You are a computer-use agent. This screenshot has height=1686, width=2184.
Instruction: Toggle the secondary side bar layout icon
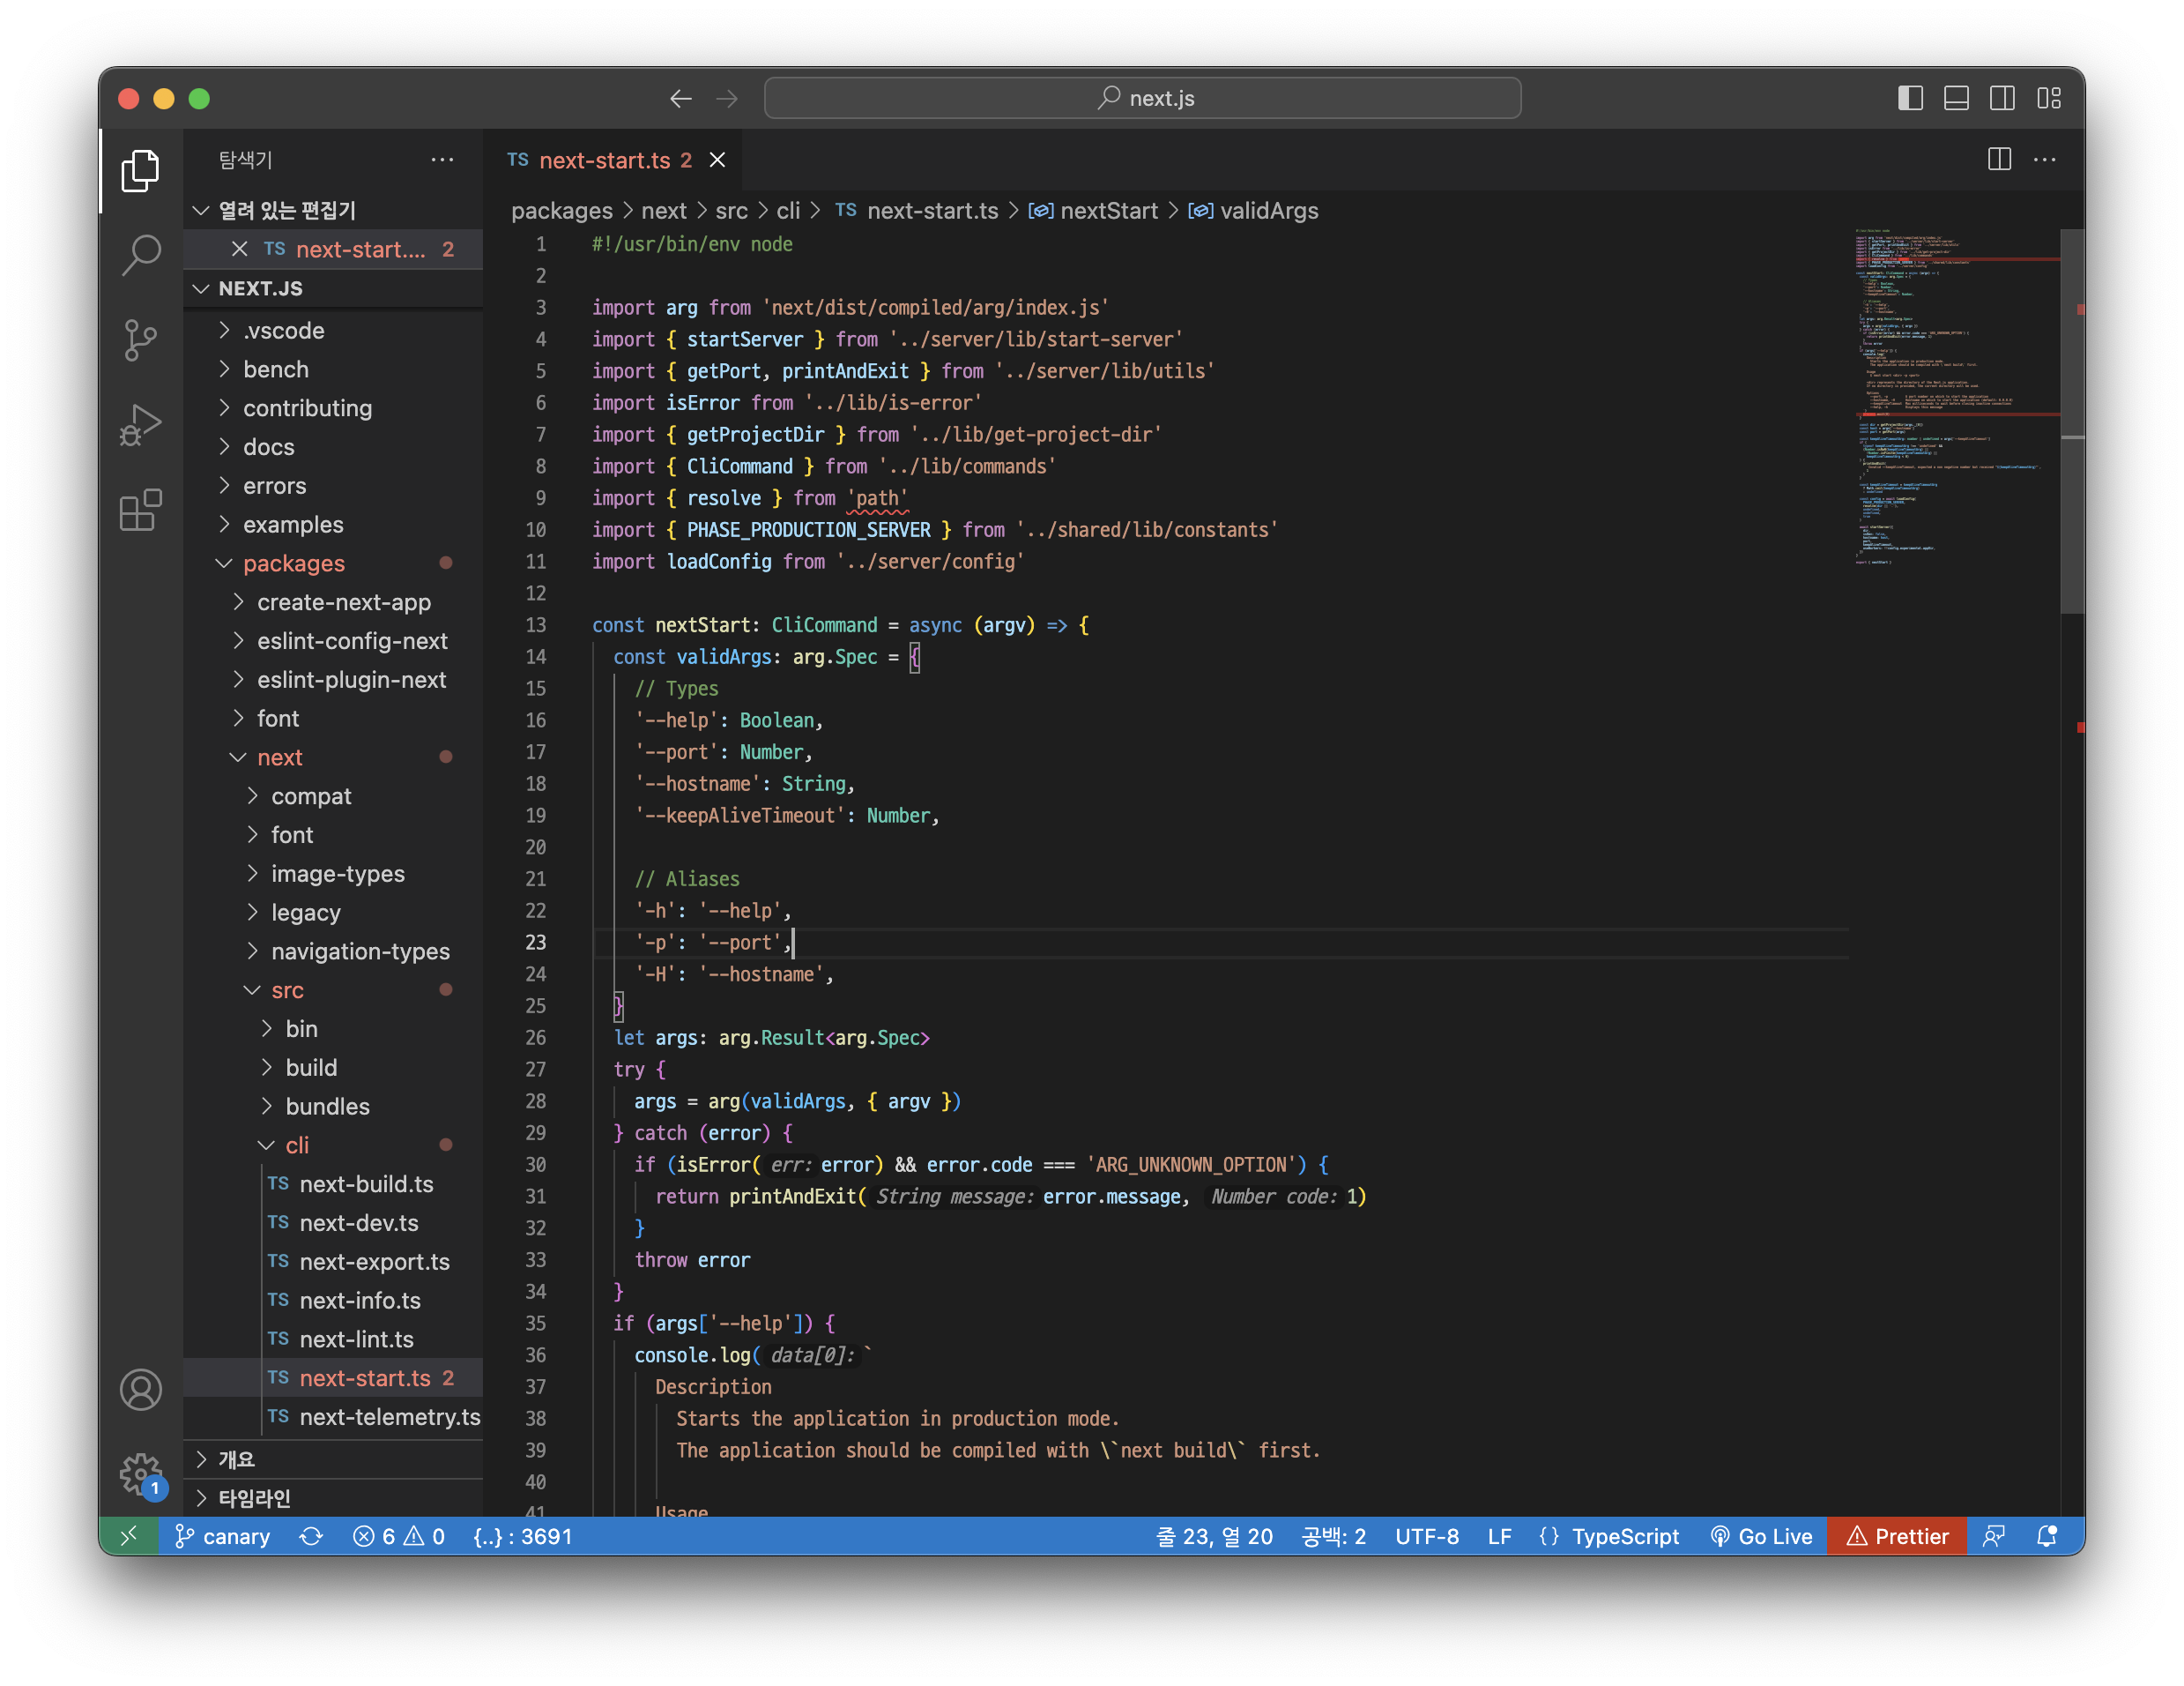[2002, 98]
